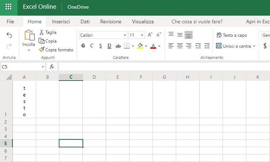The width and height of the screenshot is (270, 162).
Task: Switch to Revisione tab
Action: [x=111, y=22]
